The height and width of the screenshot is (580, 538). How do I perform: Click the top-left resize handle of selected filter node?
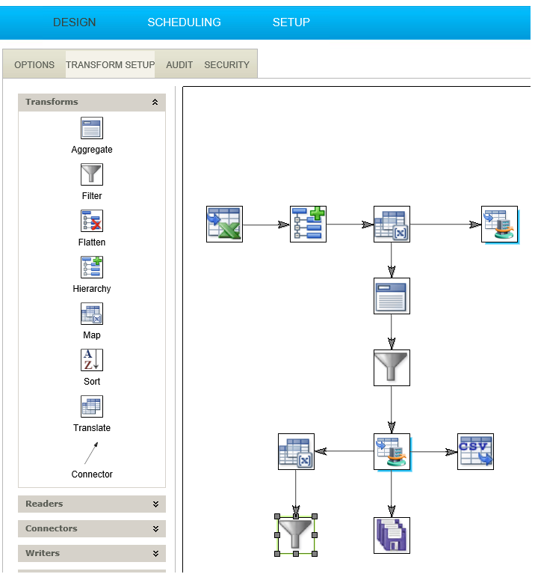coord(278,516)
